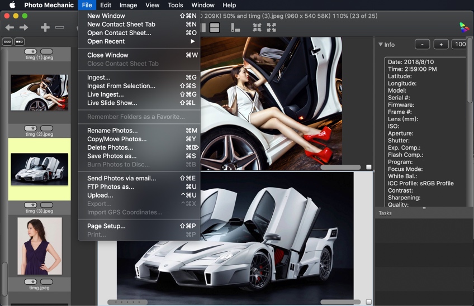Click the colorful Photo Mechanic logo icon
This screenshot has height=306, width=474.
[464, 27]
